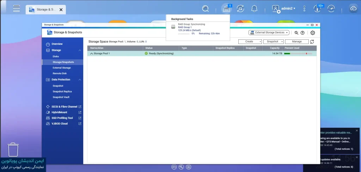Collapse the Data Protection chevron

click(80, 80)
